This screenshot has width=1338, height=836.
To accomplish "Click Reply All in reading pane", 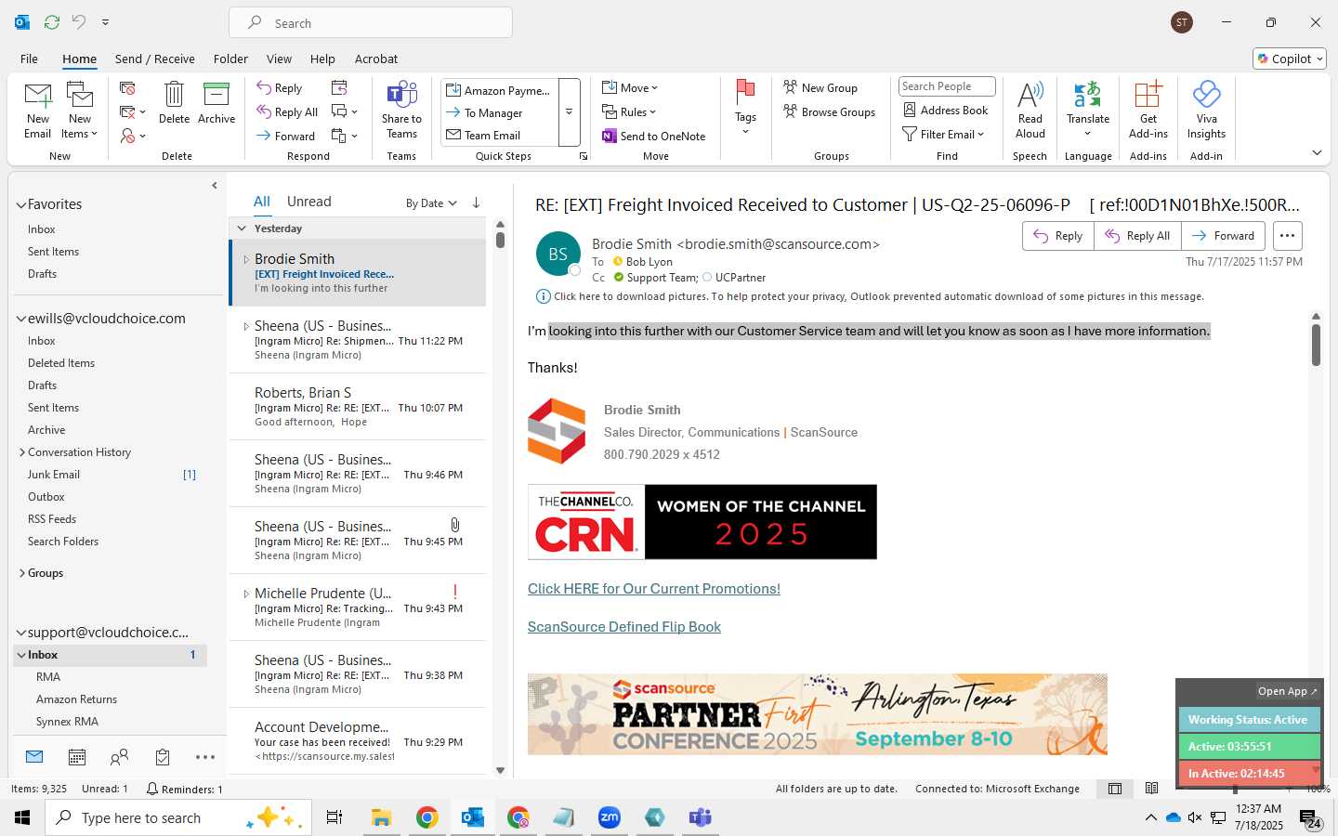I will coord(1137,236).
